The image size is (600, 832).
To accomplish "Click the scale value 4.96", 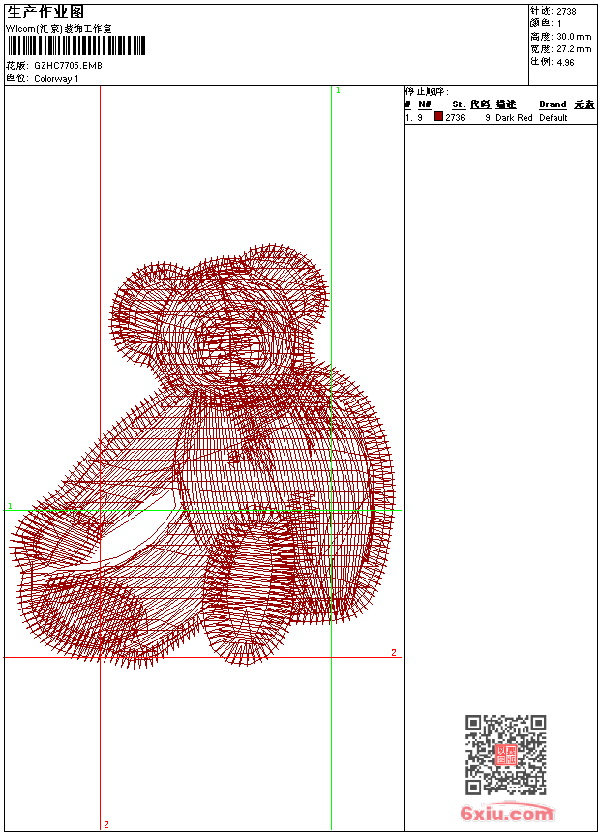I will click(x=565, y=62).
